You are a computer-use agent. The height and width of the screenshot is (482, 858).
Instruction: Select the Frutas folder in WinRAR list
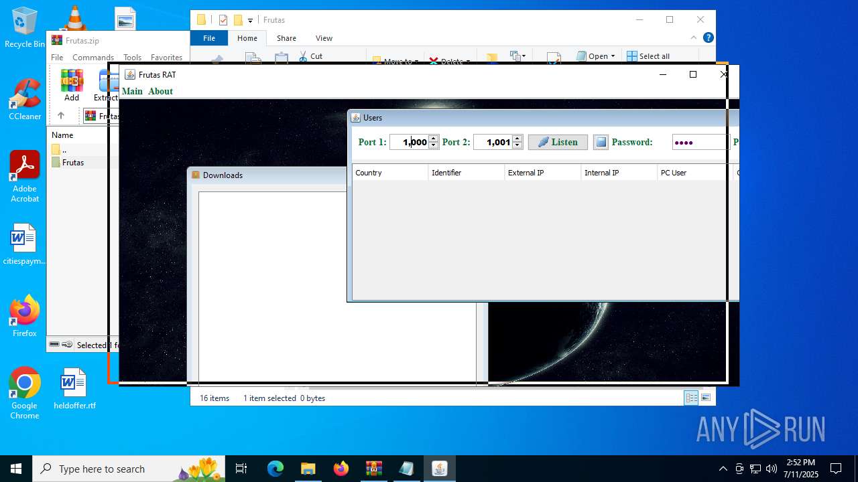pyautogui.click(x=73, y=162)
